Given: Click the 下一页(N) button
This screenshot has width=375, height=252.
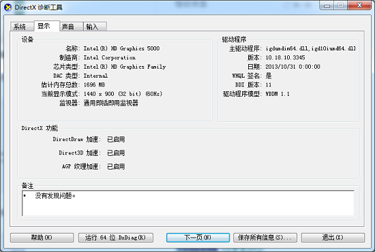Looking at the screenshot, I should [198, 238].
